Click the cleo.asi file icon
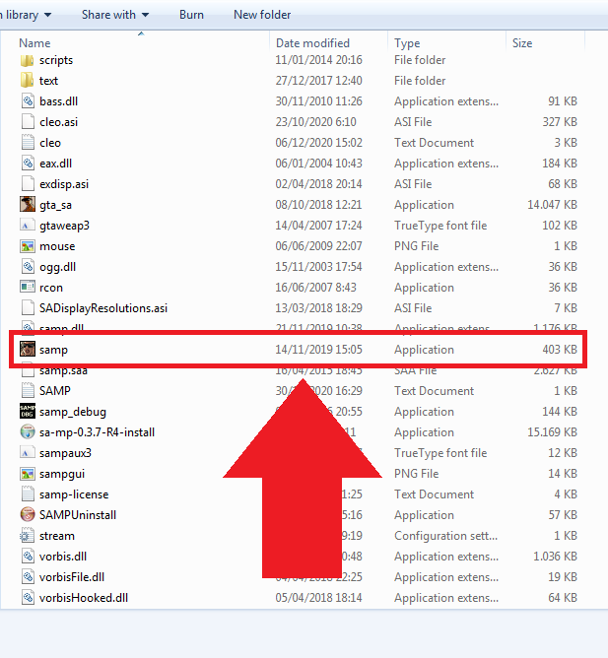608x658 pixels. click(28, 122)
